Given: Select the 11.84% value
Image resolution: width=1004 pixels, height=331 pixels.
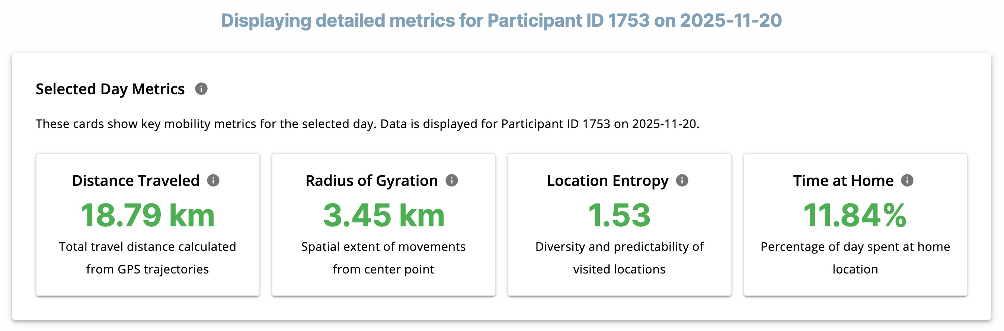Looking at the screenshot, I should coord(855,215).
